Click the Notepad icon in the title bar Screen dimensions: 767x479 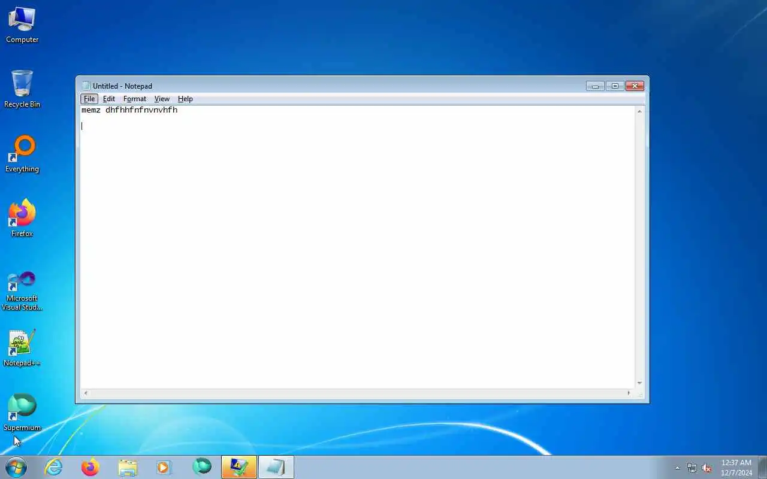86,86
